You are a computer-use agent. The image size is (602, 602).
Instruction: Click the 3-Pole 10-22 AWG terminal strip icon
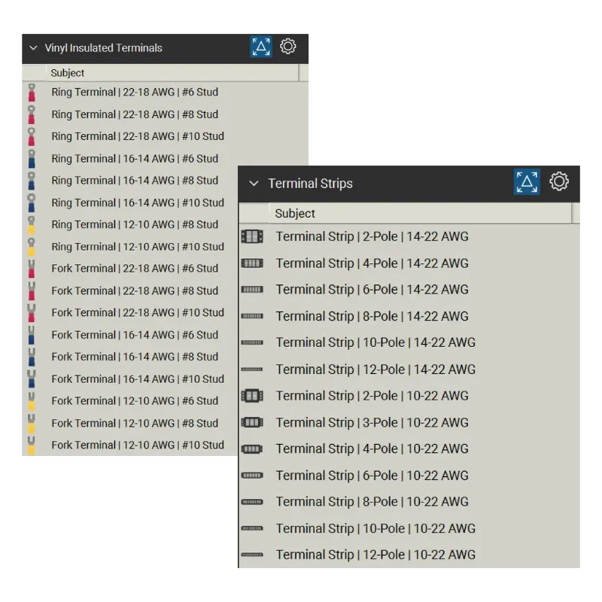coord(252,423)
